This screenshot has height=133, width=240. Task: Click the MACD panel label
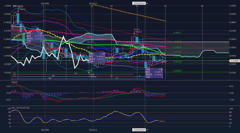click(x=14, y=82)
